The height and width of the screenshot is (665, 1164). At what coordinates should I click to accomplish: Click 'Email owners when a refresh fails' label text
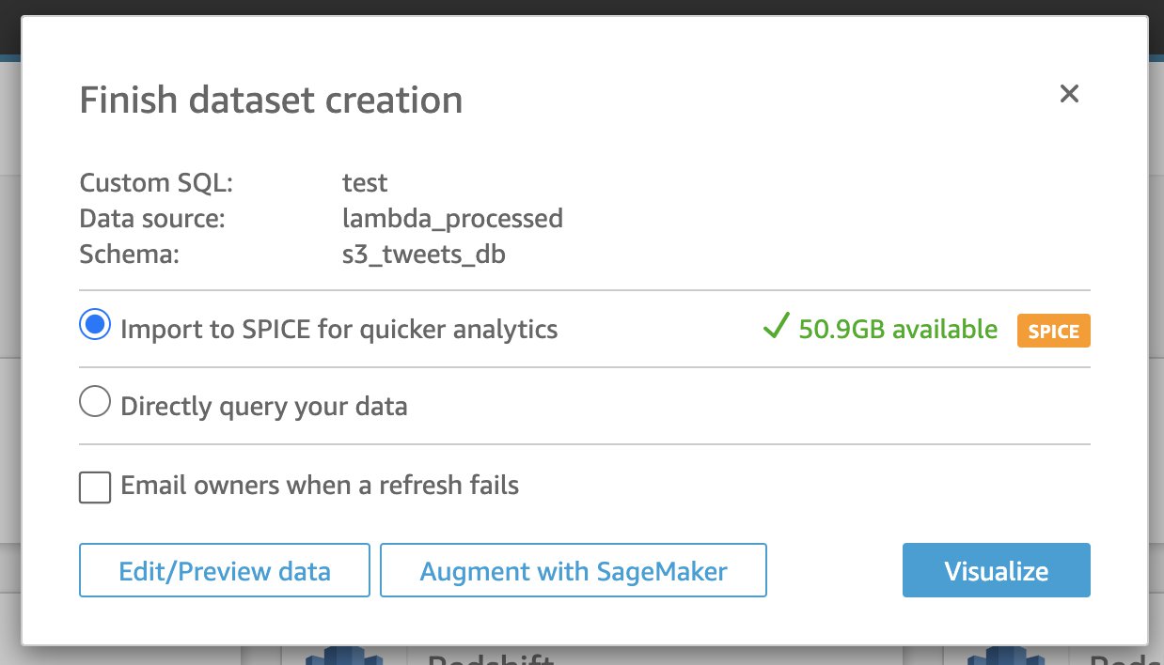320,486
